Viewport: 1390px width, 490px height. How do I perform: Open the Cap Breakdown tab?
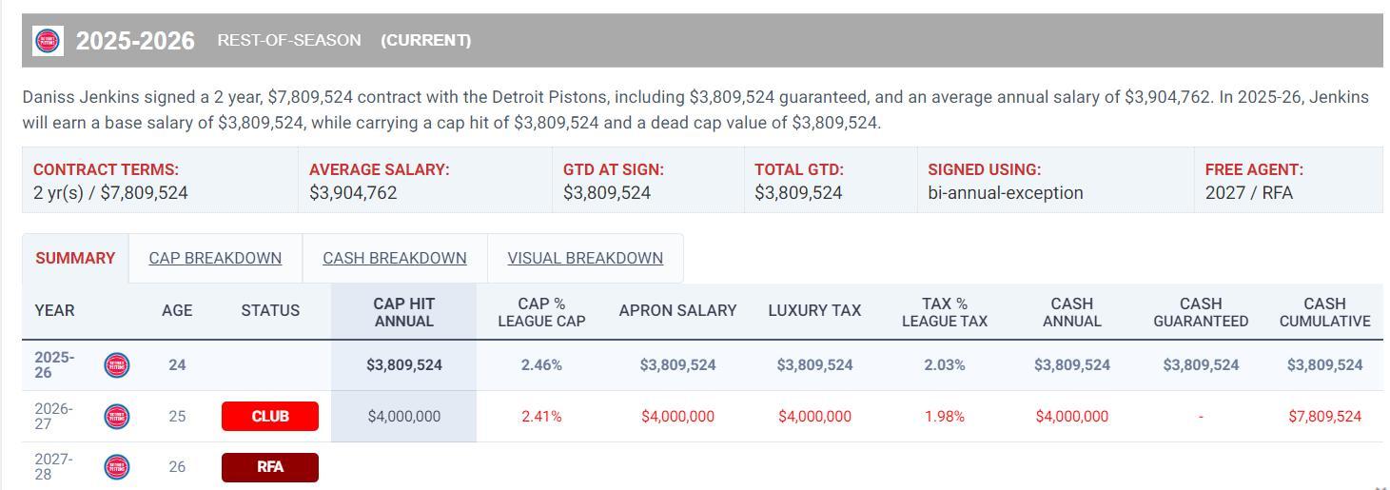215,258
